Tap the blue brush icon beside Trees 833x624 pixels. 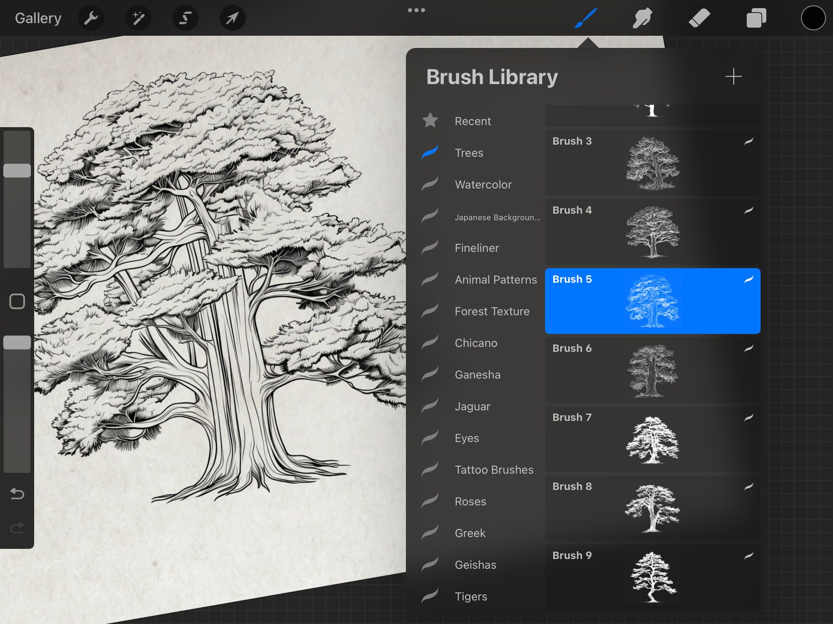(x=430, y=152)
